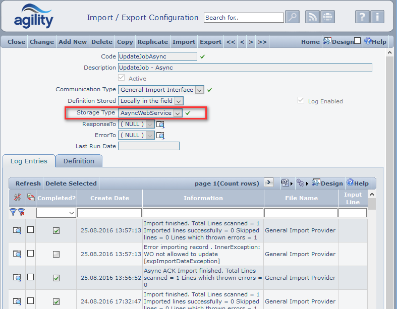Screen dimensions: 397x309
Task: Click the globe icon in the header
Action: tap(328, 17)
